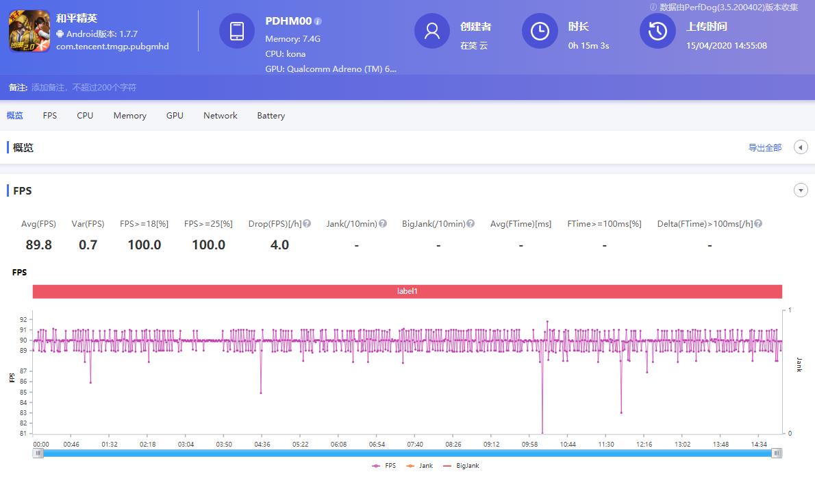Toggle Jank series in chart legend

pos(419,466)
